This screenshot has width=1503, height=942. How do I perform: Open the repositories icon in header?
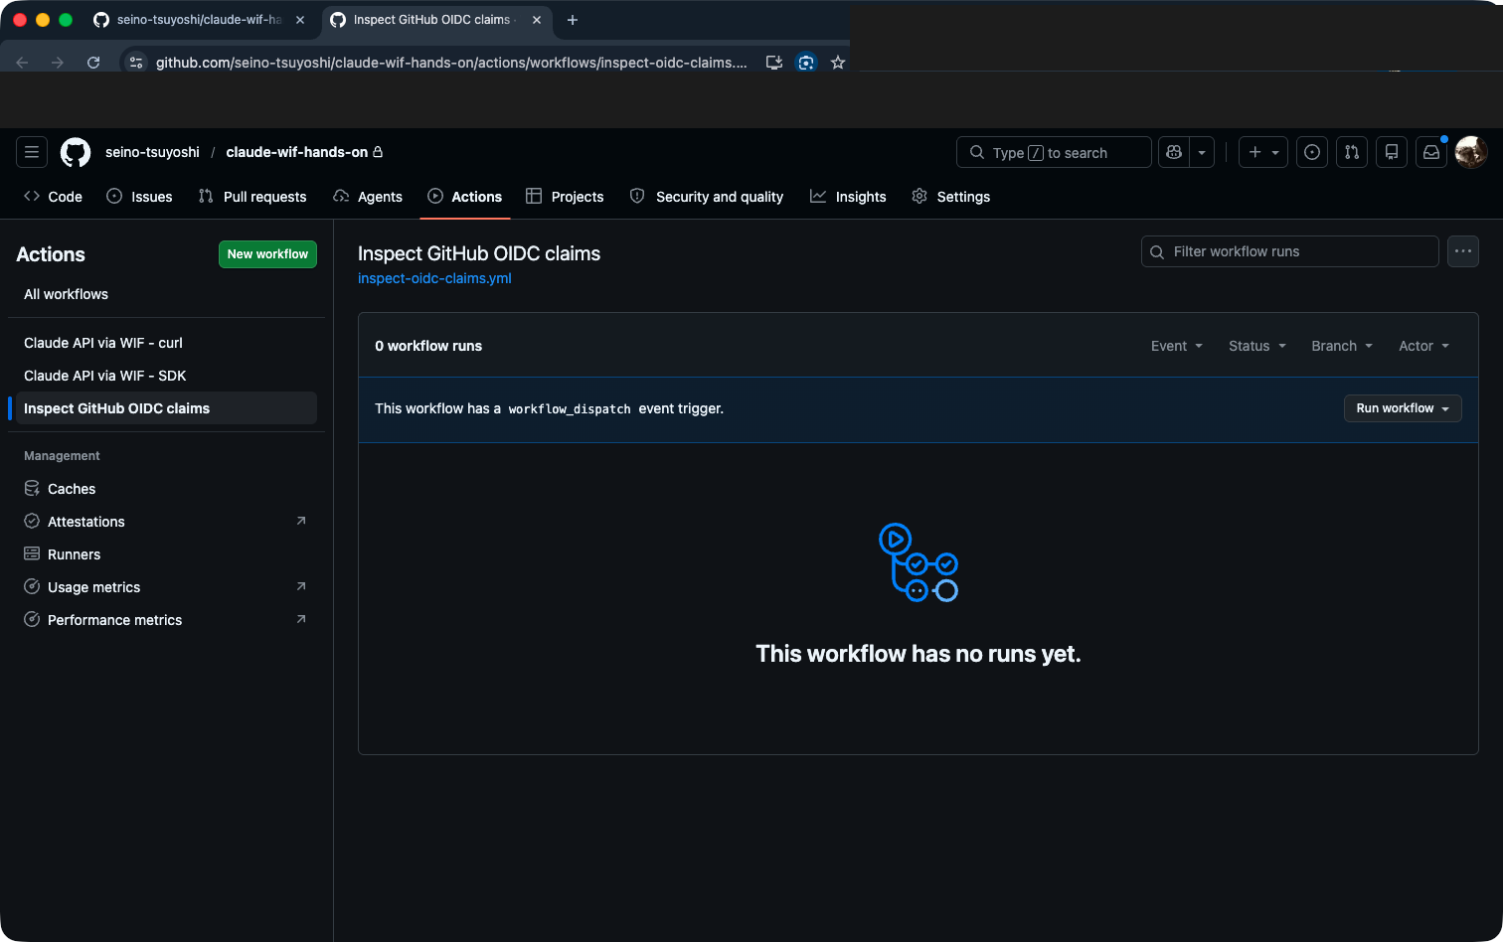(x=1392, y=152)
